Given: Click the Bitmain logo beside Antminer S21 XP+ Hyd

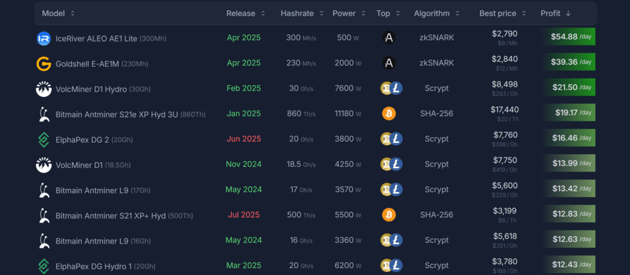Looking at the screenshot, I should click(x=43, y=215).
